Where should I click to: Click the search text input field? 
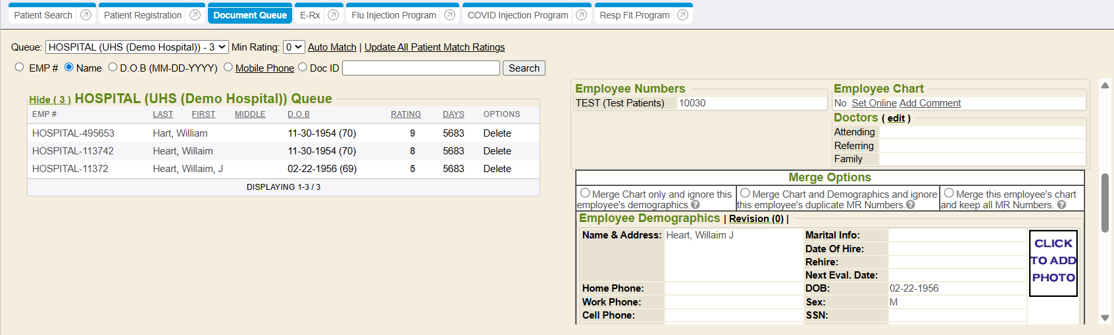coord(421,68)
